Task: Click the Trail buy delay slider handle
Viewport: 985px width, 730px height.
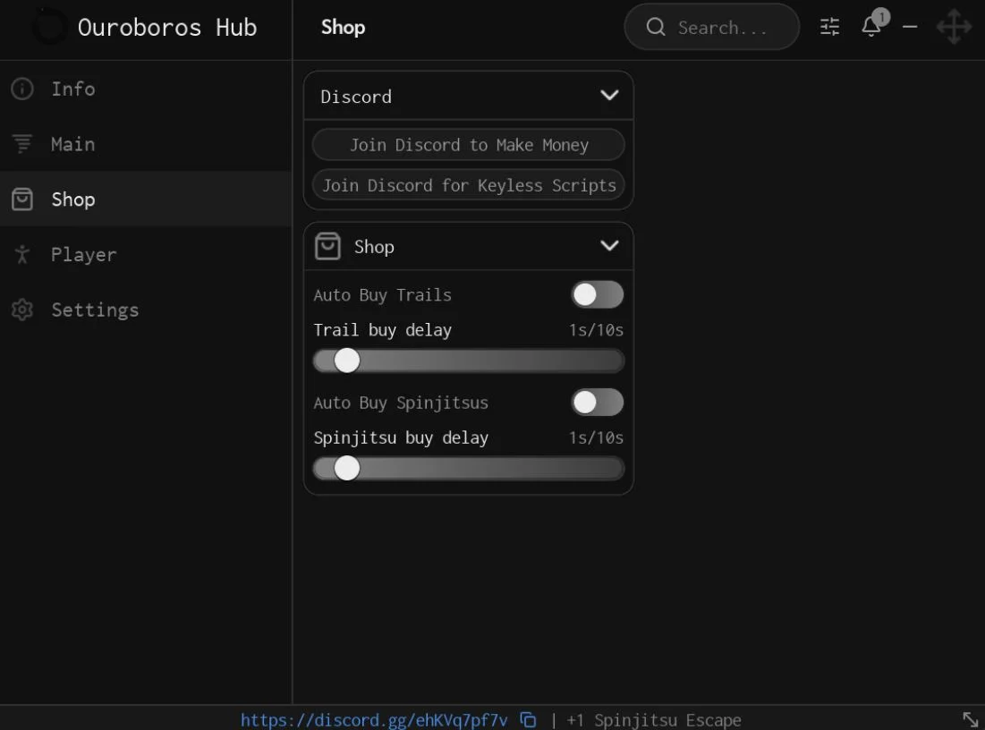Action: click(347, 361)
